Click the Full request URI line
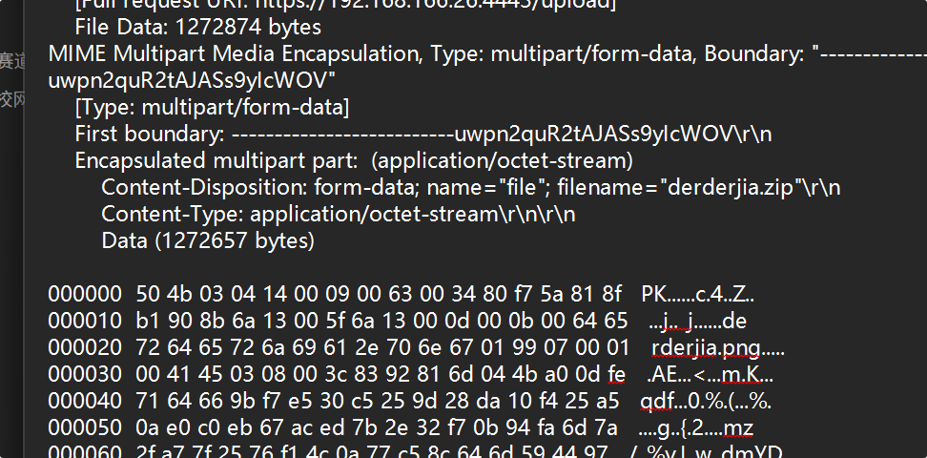 coord(345,5)
